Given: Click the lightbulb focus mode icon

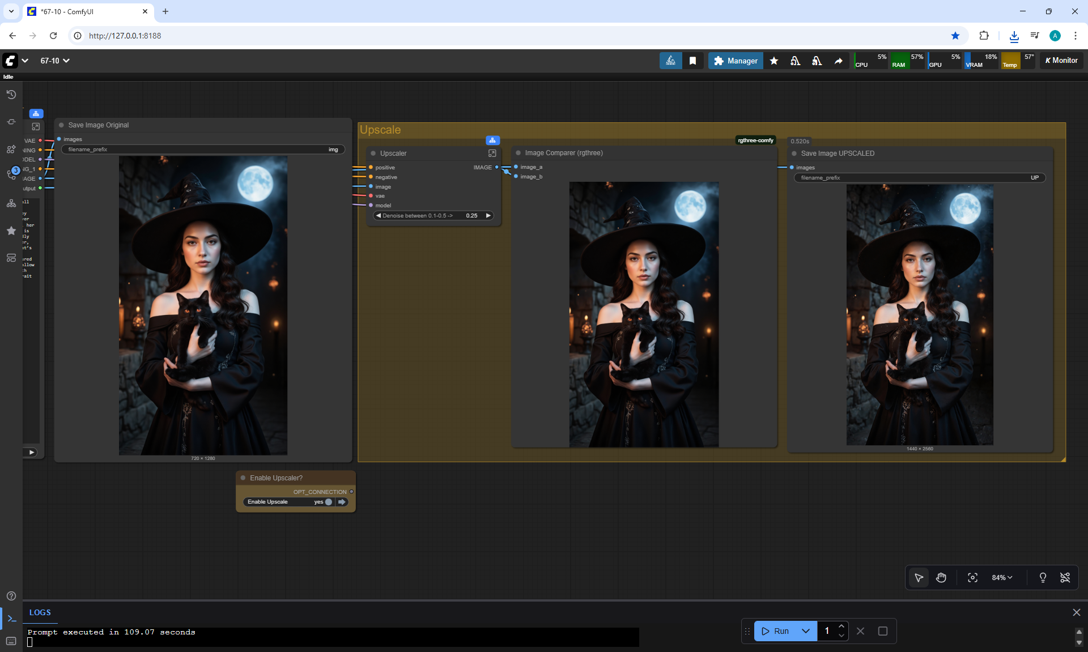Looking at the screenshot, I should click(1042, 577).
